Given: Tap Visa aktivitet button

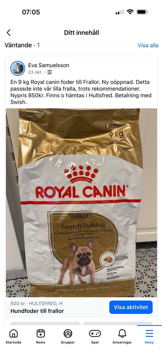Looking at the screenshot, I should click(x=131, y=307).
